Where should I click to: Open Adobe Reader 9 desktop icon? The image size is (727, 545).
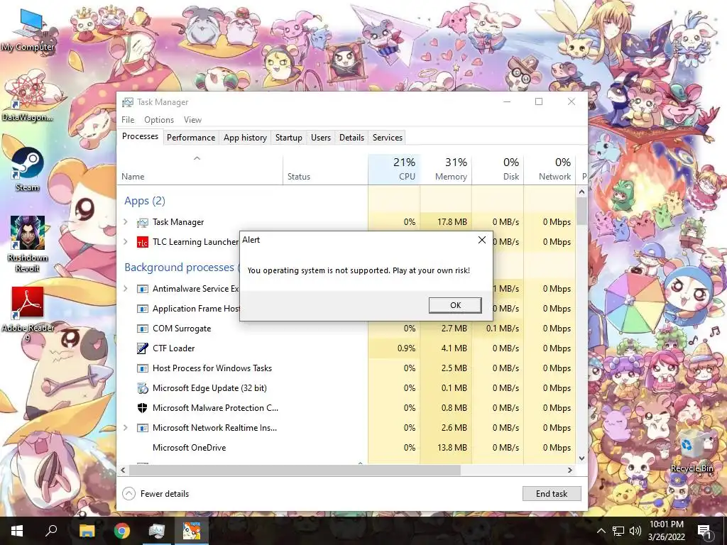(x=28, y=314)
